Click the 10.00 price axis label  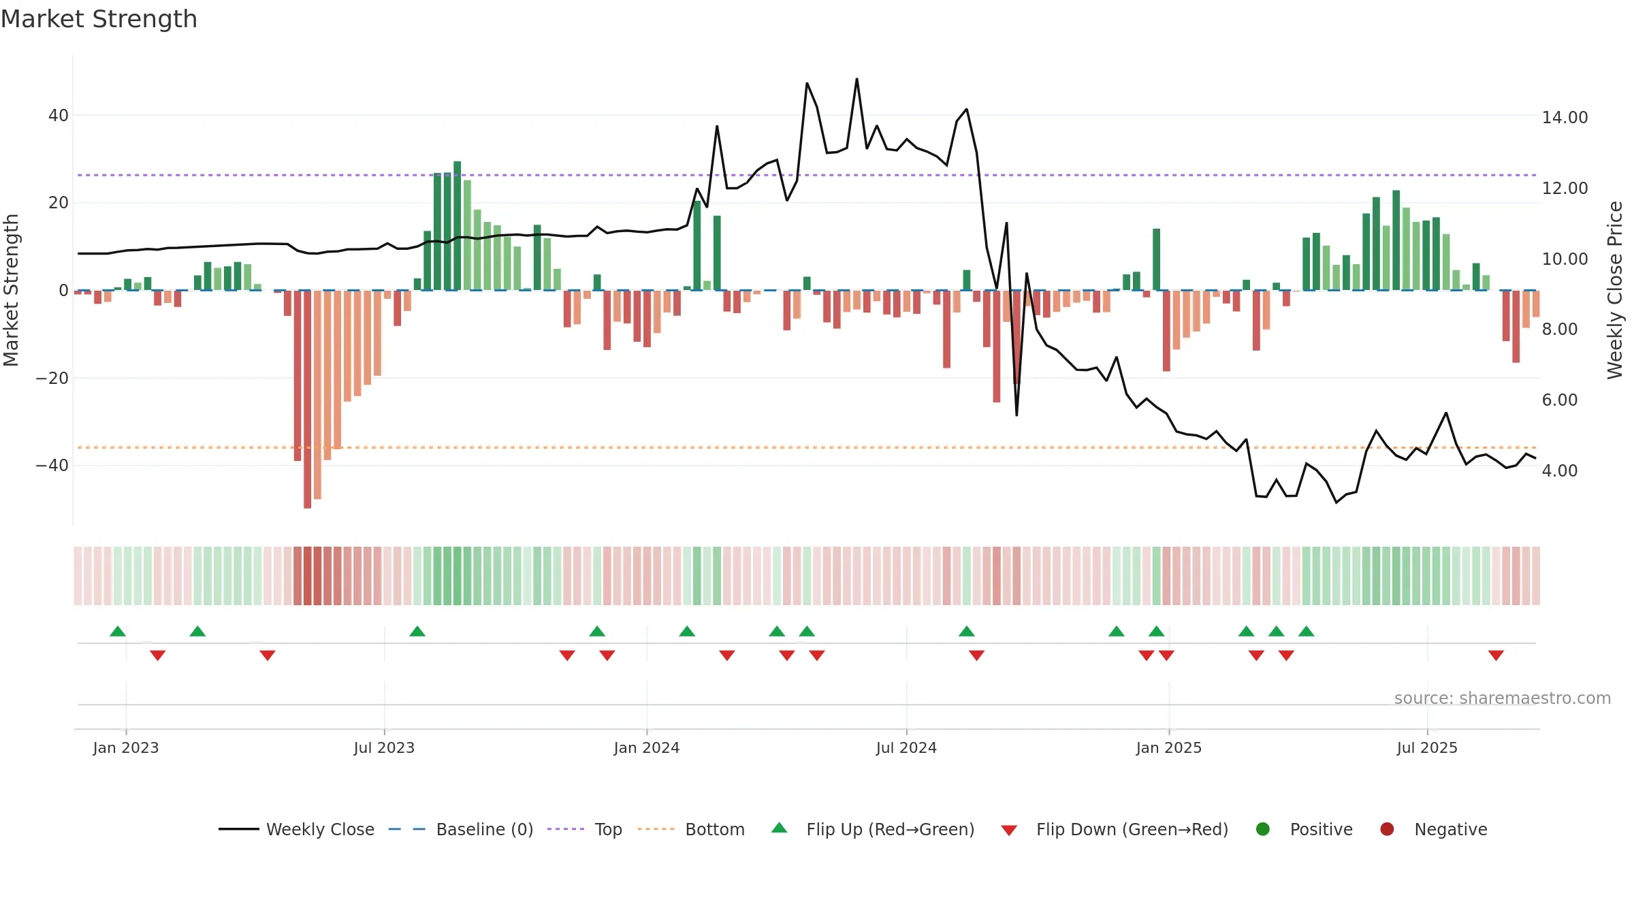point(1565,259)
